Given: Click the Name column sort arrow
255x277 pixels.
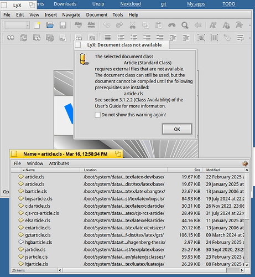Looking at the screenshot, I should click(23, 170).
